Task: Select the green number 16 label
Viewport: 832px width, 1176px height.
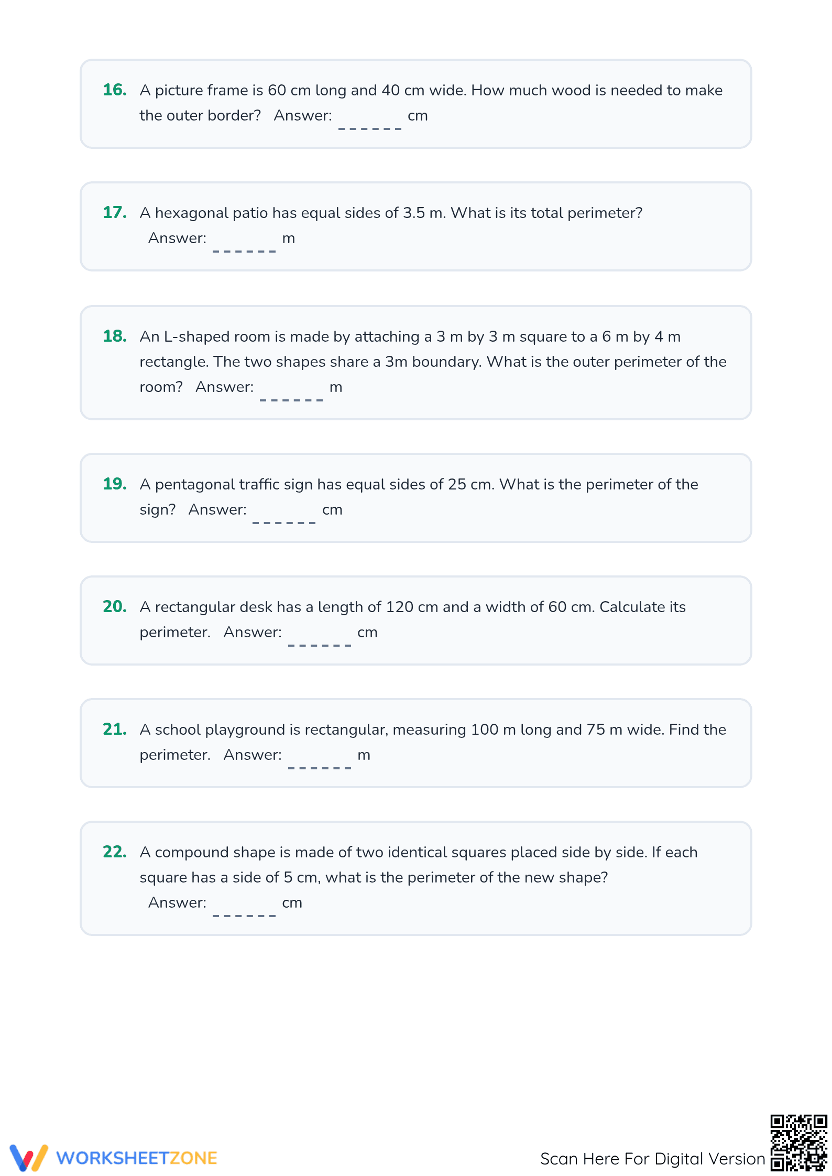Action: coord(115,90)
